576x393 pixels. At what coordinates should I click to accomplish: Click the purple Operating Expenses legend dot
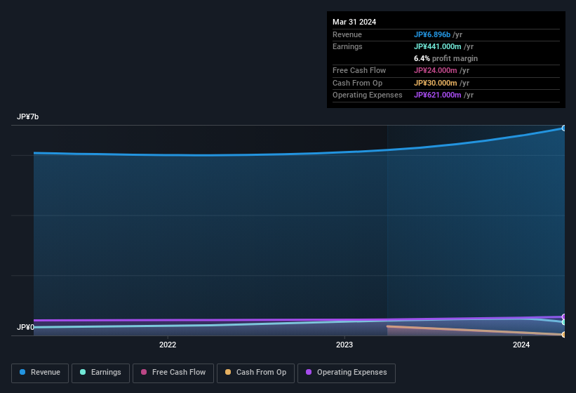click(309, 372)
